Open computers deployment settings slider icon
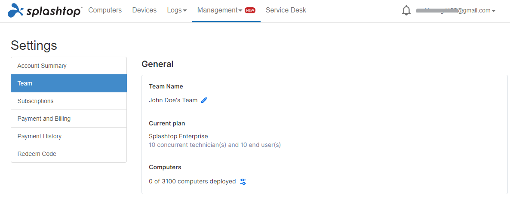The width and height of the screenshot is (510, 198). point(243,181)
